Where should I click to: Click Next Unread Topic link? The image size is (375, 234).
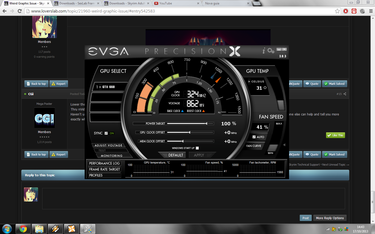click(336, 165)
